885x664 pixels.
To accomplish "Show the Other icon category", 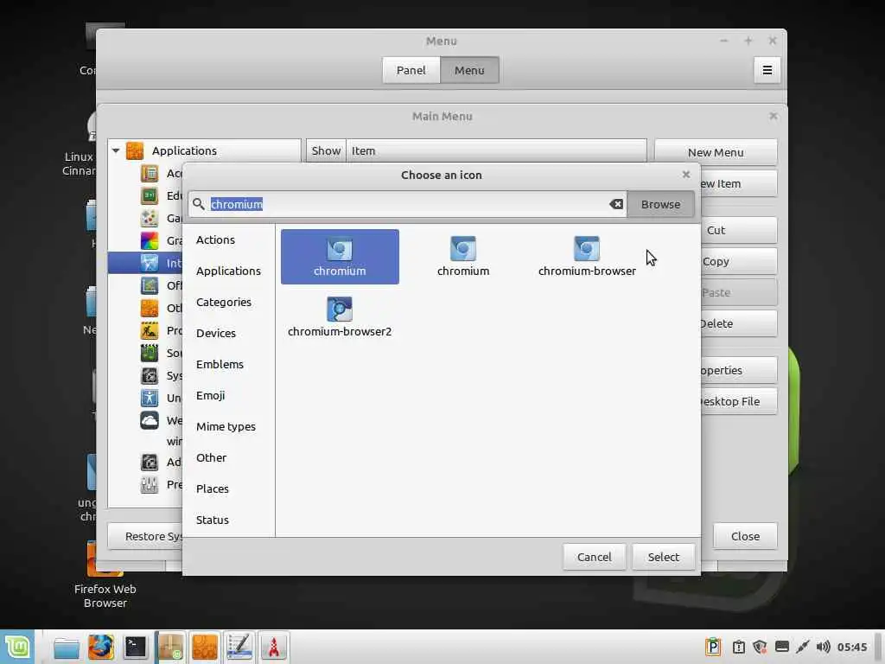I will tap(211, 457).
